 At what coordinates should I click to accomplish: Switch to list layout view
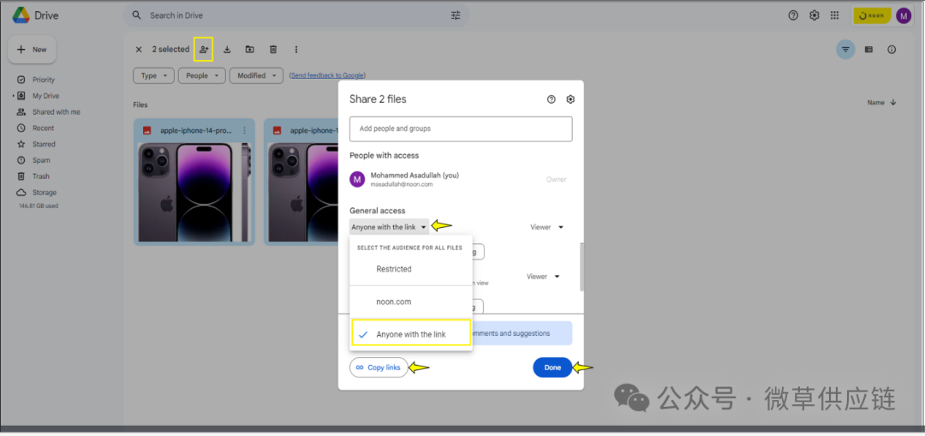[868, 50]
